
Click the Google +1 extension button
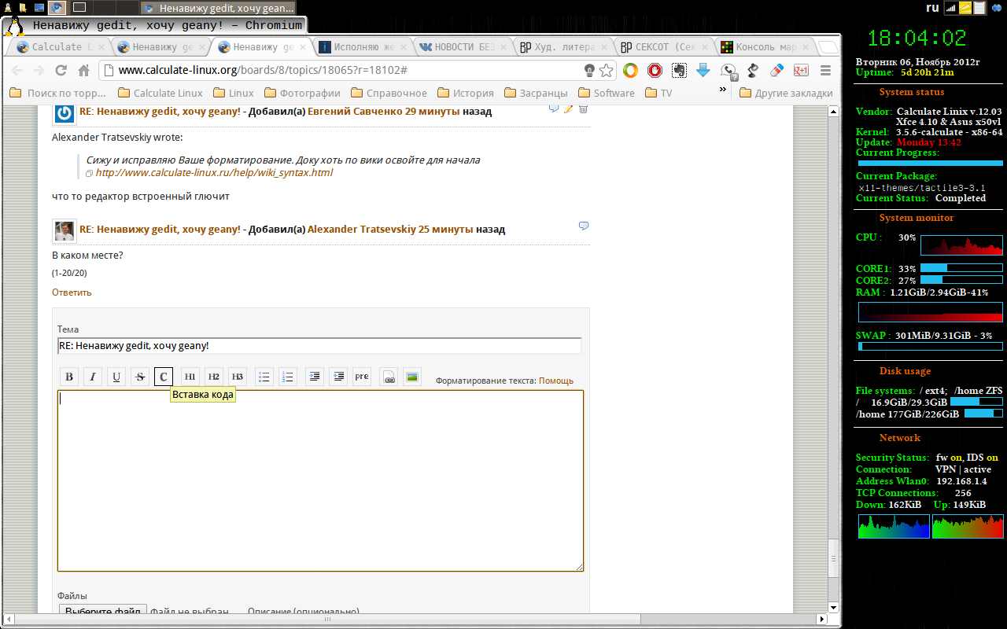point(801,71)
